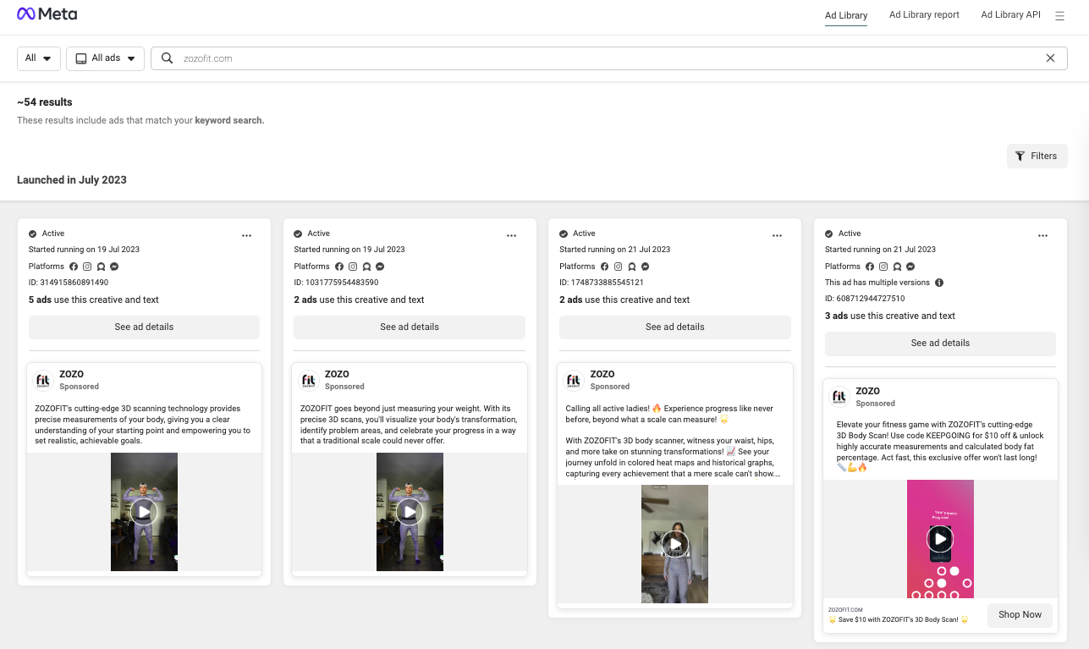Play the video in the third ad
The height and width of the screenshot is (649, 1089).
[674, 544]
